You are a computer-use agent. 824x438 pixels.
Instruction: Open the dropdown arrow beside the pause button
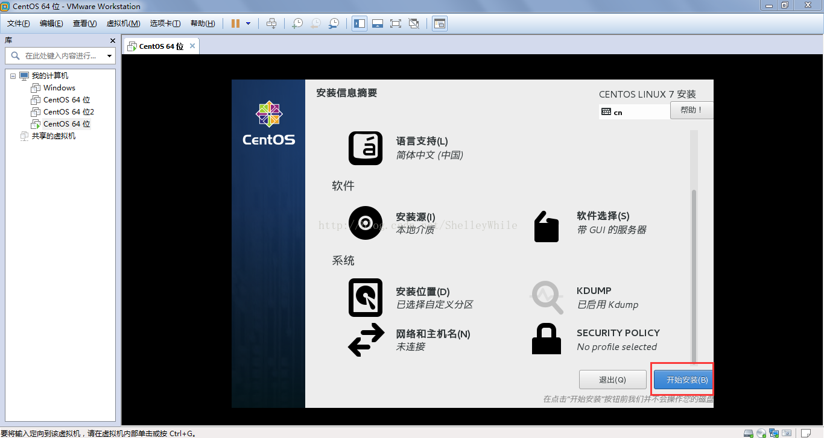[x=249, y=23]
